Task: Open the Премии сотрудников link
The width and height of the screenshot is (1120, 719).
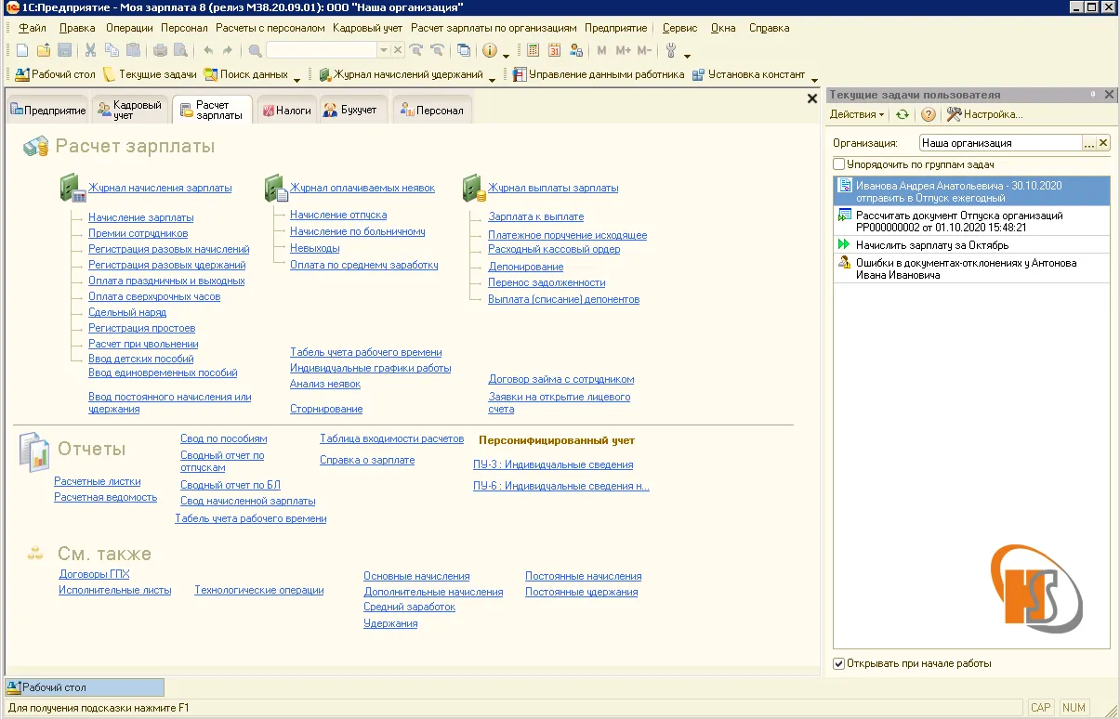Action: 138,233
